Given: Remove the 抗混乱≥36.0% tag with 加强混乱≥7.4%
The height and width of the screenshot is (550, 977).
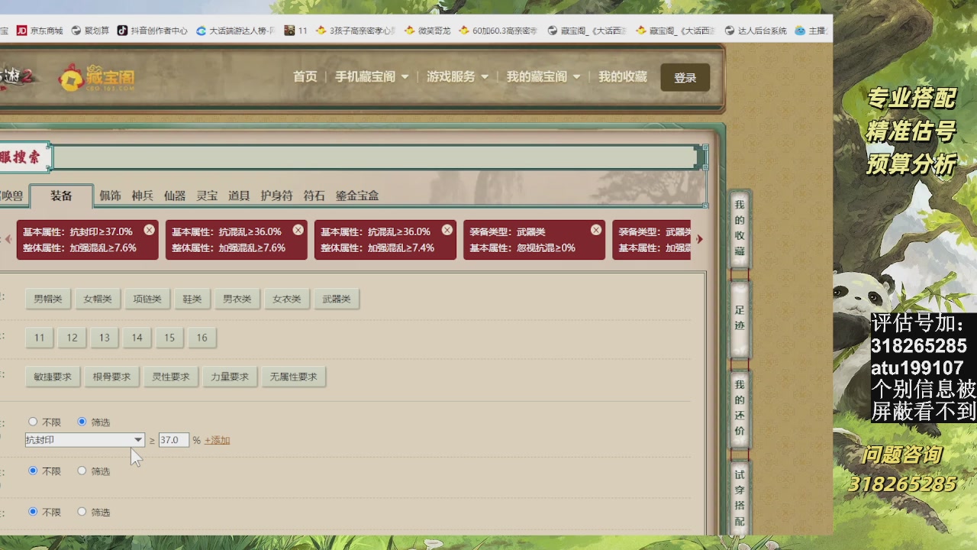Looking at the screenshot, I should (x=447, y=230).
